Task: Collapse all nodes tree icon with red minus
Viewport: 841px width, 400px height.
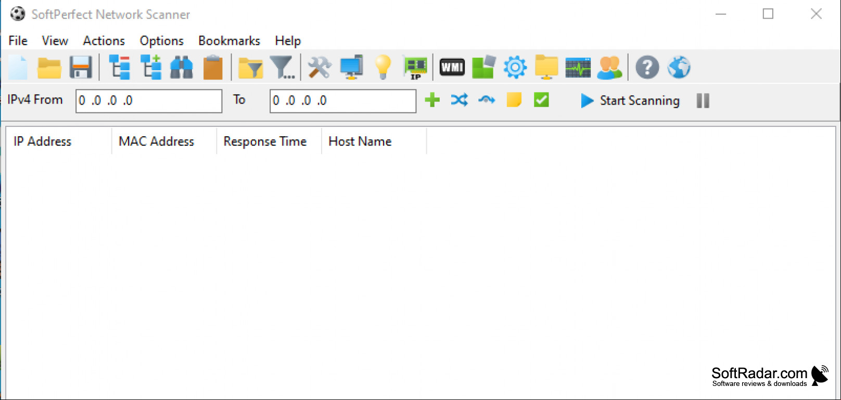Action: point(119,68)
